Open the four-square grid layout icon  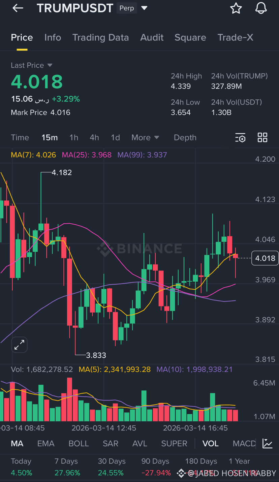pyautogui.click(x=262, y=137)
